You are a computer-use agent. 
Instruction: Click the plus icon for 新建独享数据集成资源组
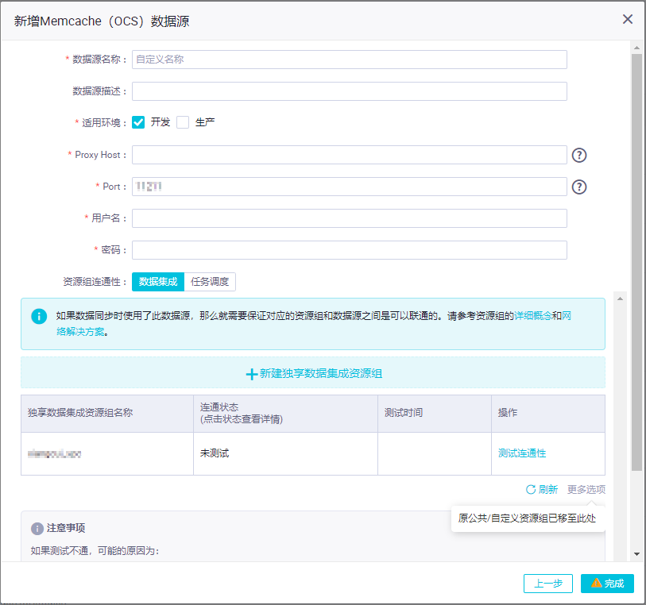(x=251, y=374)
